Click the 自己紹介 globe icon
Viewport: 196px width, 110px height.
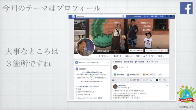click(x=77, y=69)
